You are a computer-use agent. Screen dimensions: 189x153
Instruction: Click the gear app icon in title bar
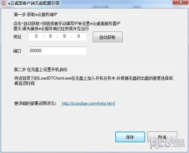[3, 3]
